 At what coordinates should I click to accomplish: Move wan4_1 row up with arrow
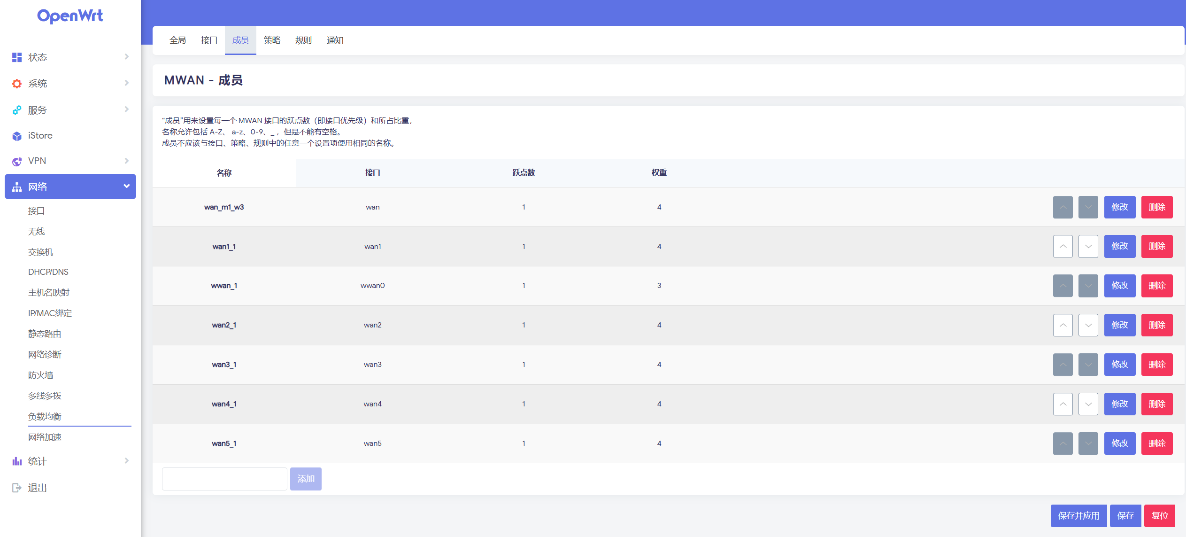(1063, 404)
